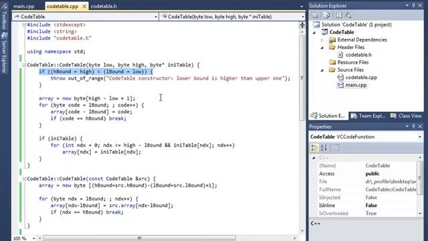Click the editor horizontal scrollbar thumb
428x241 pixels.
coord(140,238)
